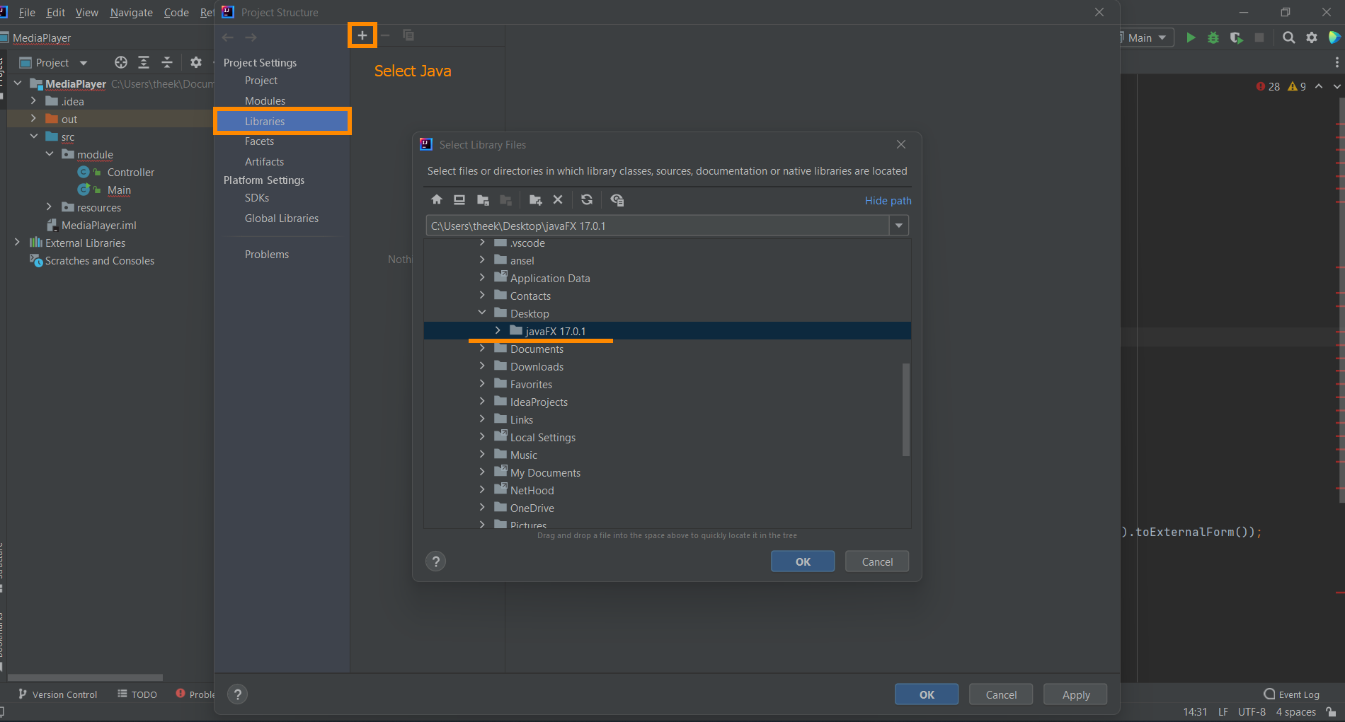Jump to previous highlighted error arrow
Viewport: 1345px width, 722px height.
tap(1319, 86)
